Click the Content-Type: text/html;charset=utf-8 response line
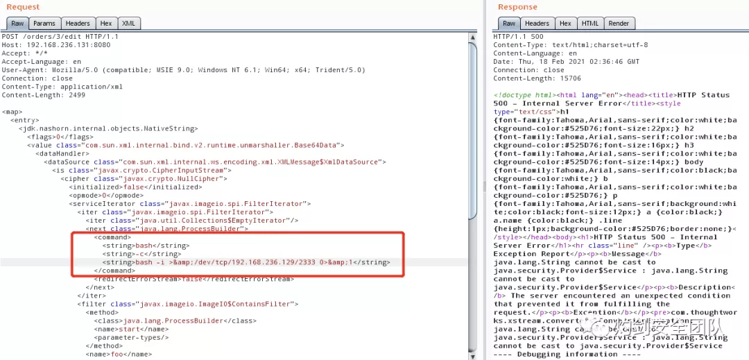Viewport: 749px width, 360px height. pyautogui.click(x=570, y=45)
